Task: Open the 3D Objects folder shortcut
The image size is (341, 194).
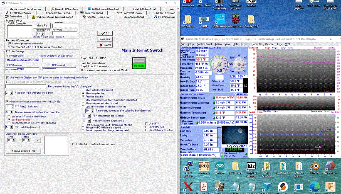Action: pyautogui.click(x=188, y=21)
